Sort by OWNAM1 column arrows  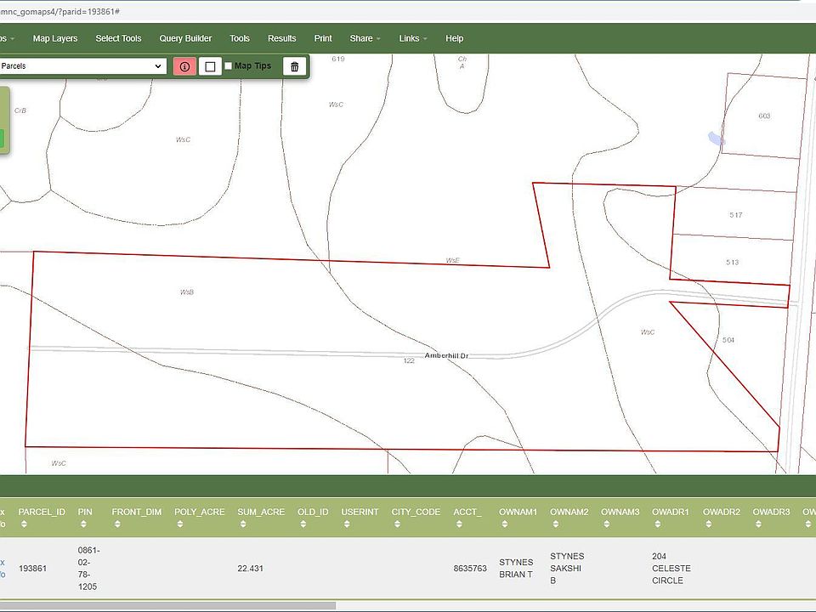click(505, 524)
